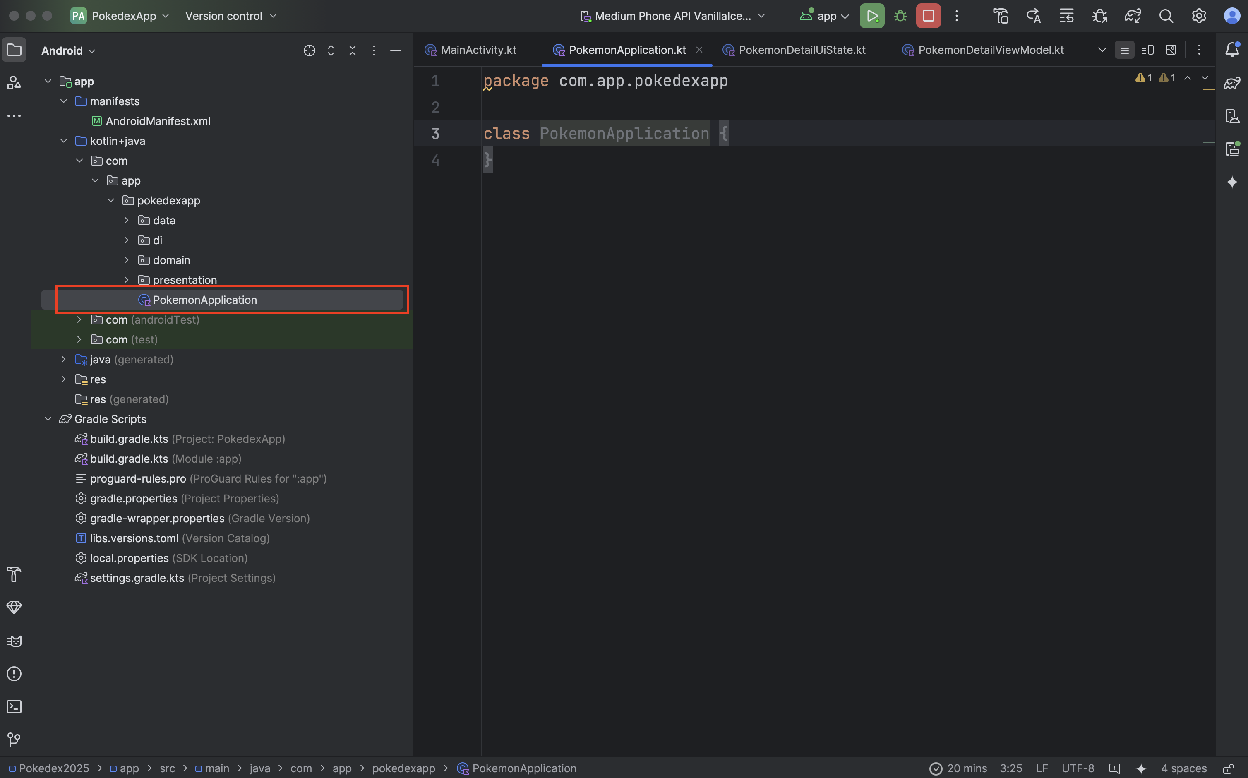This screenshot has width=1248, height=778.
Task: Collapse the Gradle Scripts node
Action: pyautogui.click(x=48, y=419)
